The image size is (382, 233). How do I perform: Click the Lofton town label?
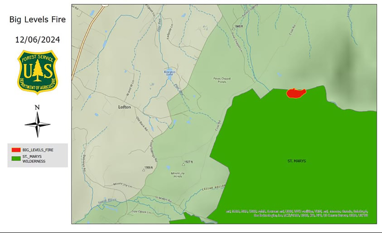(125, 107)
